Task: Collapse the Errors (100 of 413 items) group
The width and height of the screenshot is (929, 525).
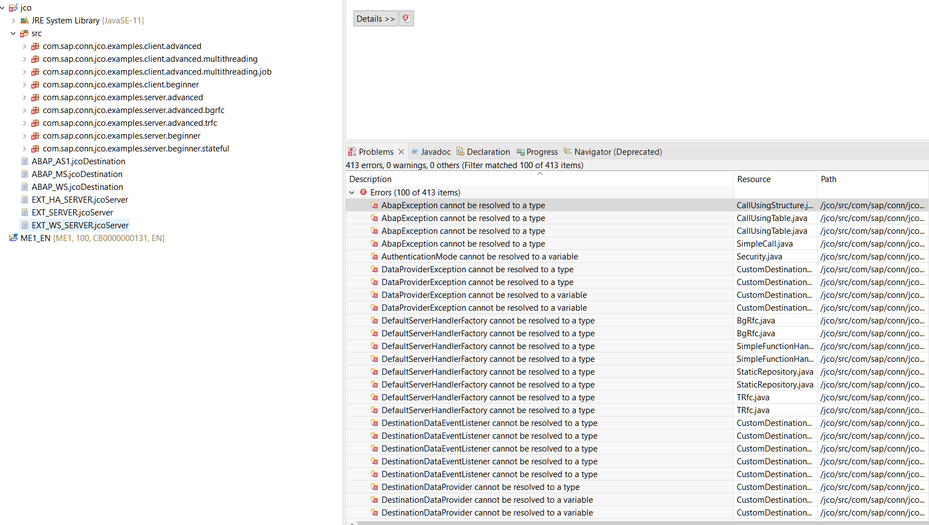Action: [352, 192]
